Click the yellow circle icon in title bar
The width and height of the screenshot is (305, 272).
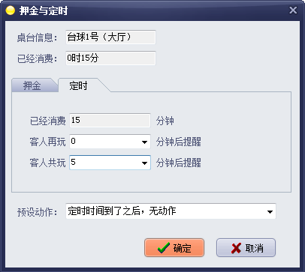point(11,10)
